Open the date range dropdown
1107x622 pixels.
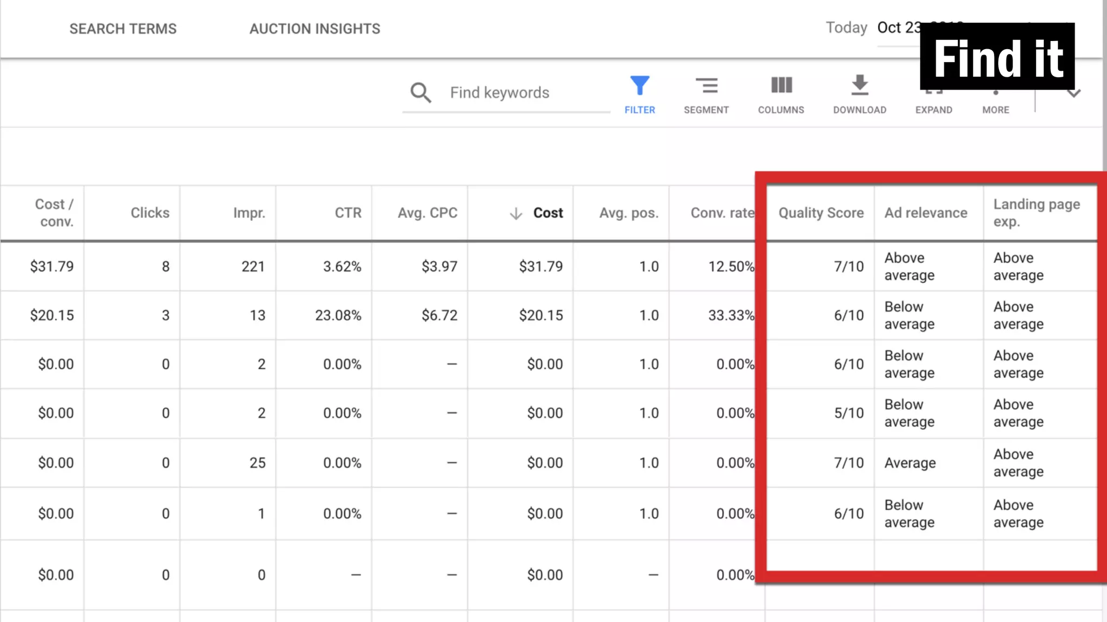pos(897,28)
